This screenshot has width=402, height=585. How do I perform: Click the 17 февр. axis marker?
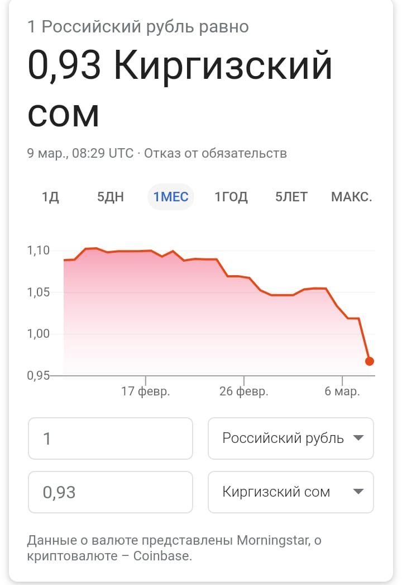(145, 391)
